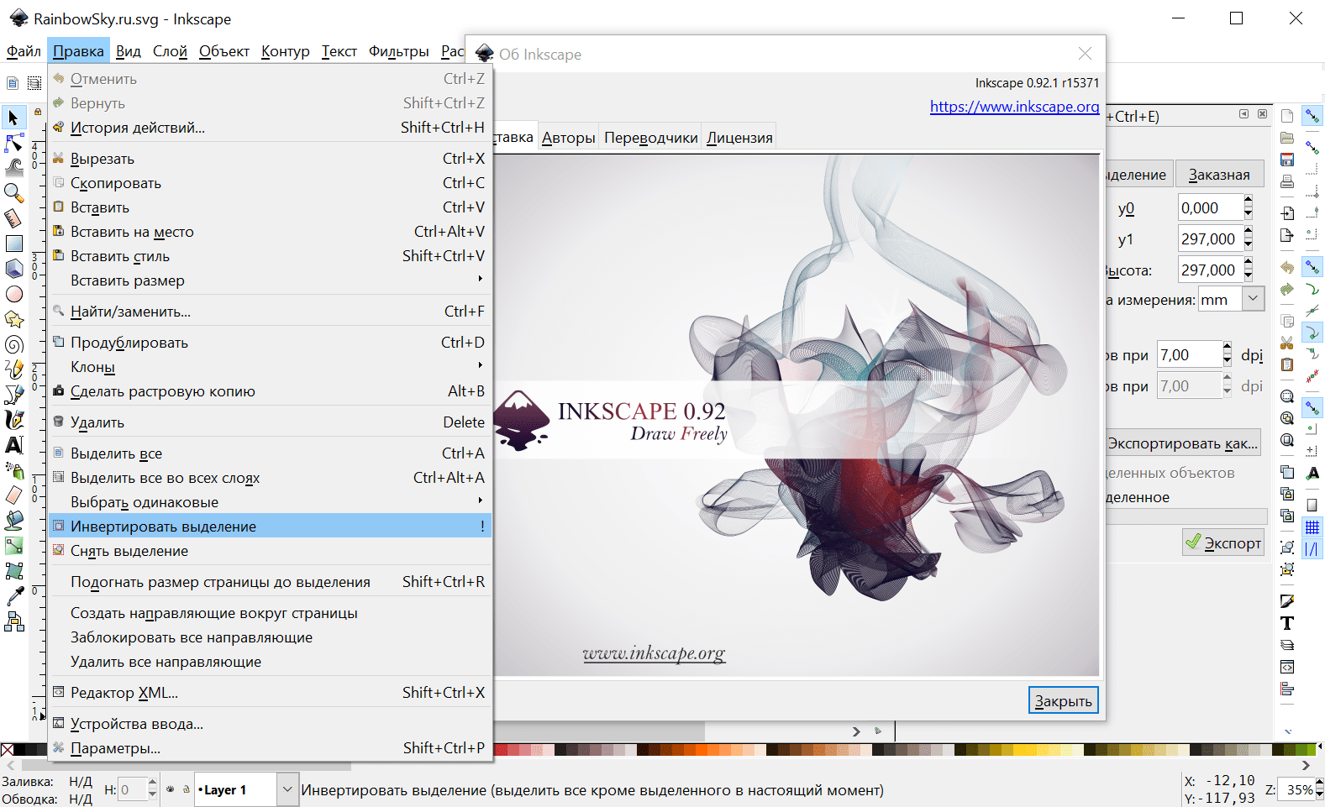The image size is (1325, 807).
Task: Select the 3D Box tool
Action: (13, 269)
